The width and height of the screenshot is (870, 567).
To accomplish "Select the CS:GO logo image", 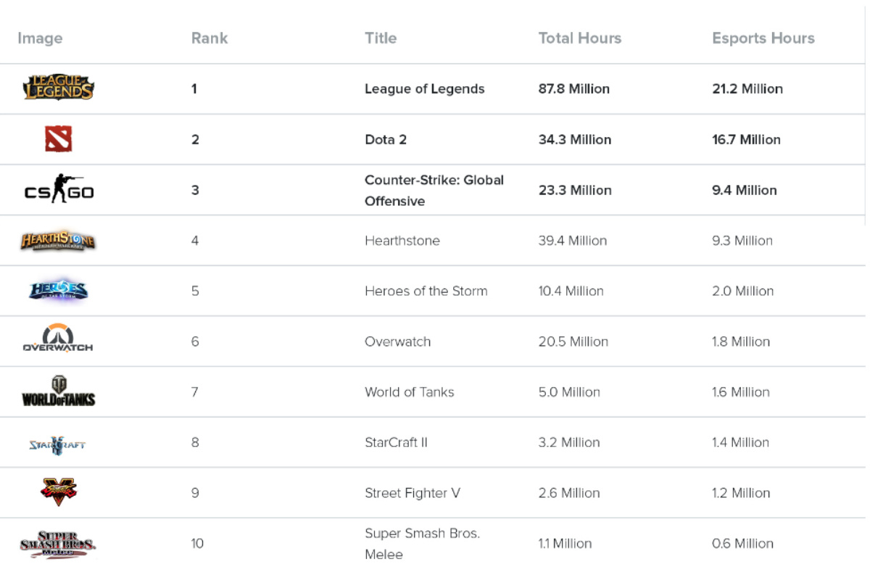I will pos(58,190).
